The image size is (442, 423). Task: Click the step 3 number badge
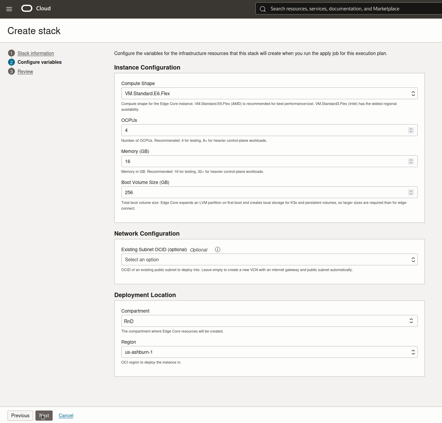tap(11, 72)
